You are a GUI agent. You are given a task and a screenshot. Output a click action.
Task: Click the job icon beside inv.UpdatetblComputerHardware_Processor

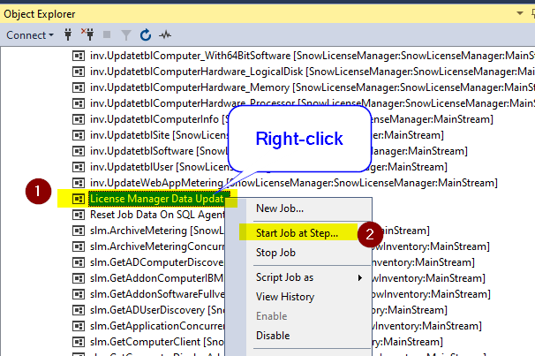coord(79,103)
